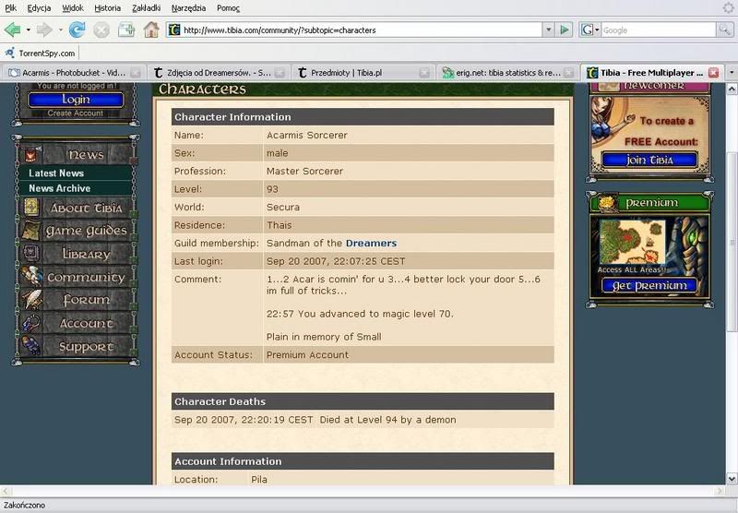Expand the Community menu
738x513 pixels.
(87, 277)
